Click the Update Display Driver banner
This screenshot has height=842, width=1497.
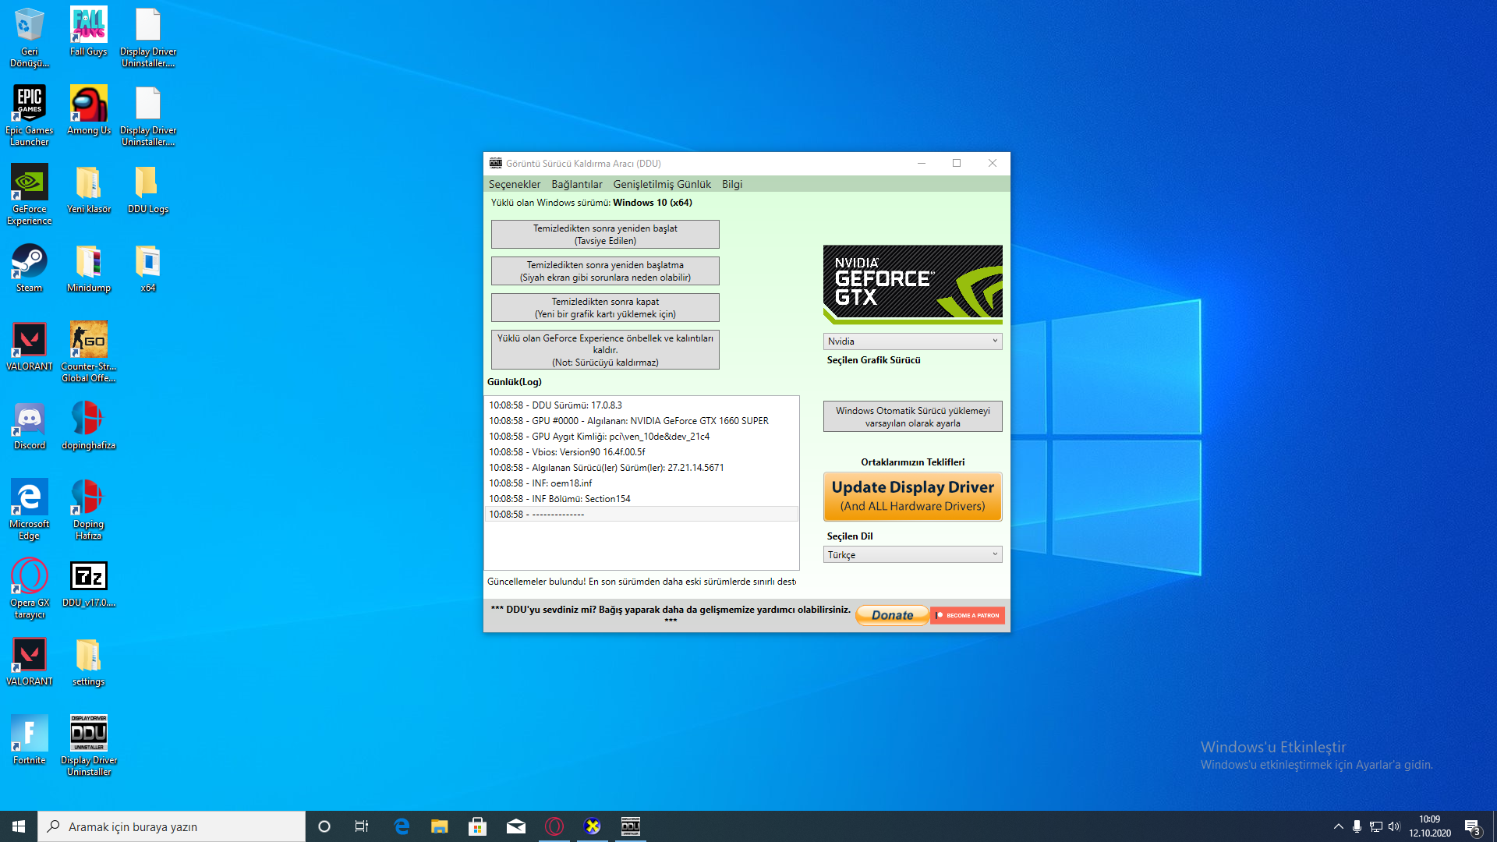click(x=912, y=497)
